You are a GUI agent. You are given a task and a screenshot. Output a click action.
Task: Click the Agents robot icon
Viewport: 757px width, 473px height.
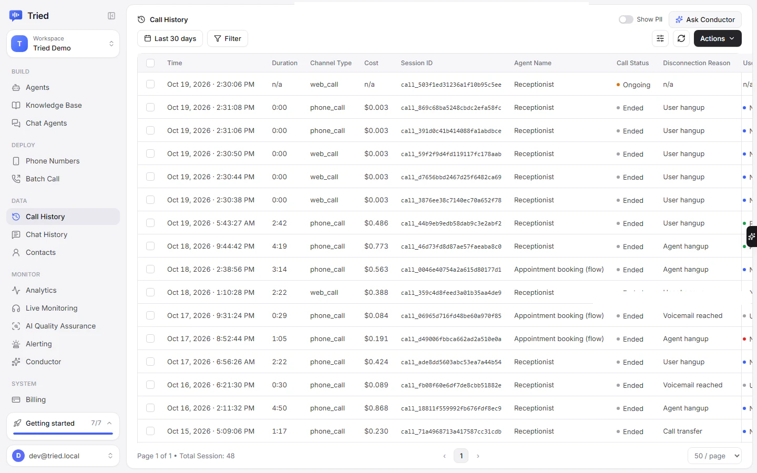point(16,87)
